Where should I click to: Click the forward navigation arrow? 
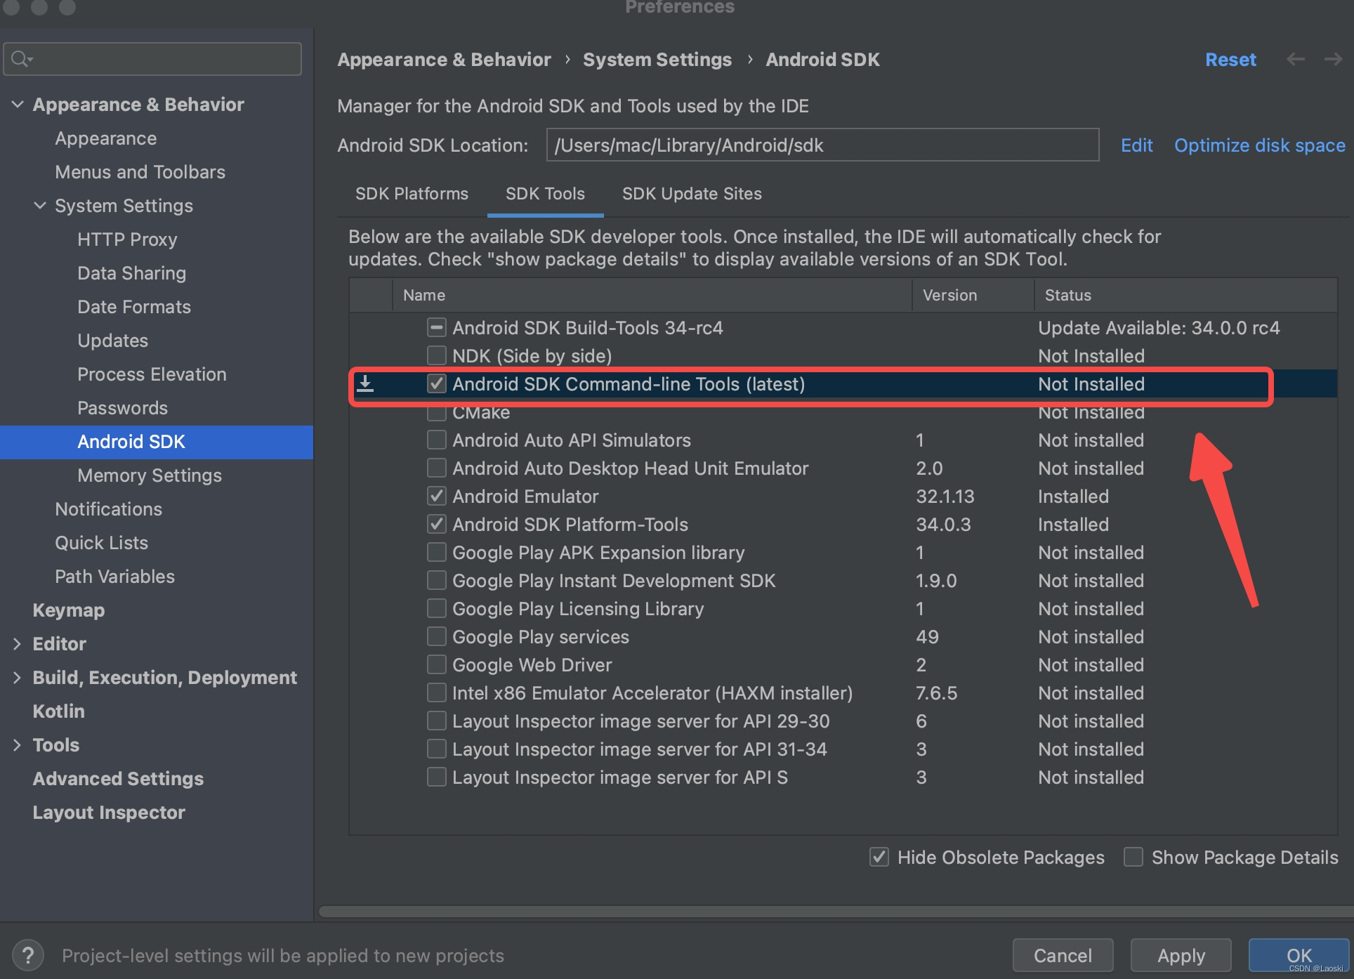coord(1333,60)
